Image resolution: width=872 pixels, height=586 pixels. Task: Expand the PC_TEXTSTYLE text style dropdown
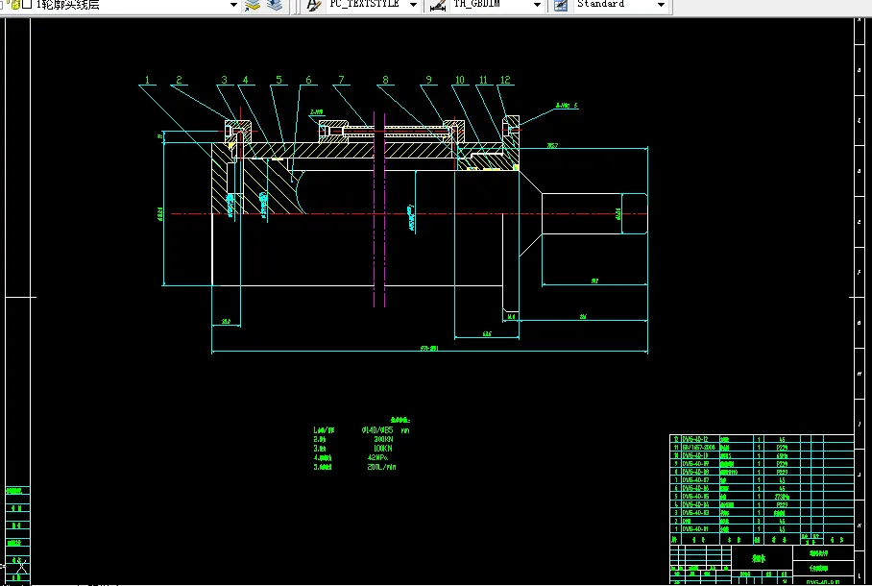pyautogui.click(x=413, y=5)
